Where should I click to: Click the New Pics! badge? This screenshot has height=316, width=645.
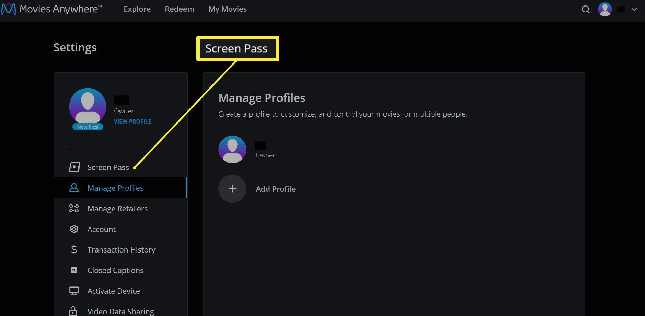tap(88, 127)
